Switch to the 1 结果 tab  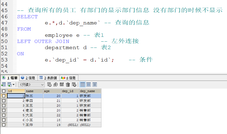(x=10, y=78)
